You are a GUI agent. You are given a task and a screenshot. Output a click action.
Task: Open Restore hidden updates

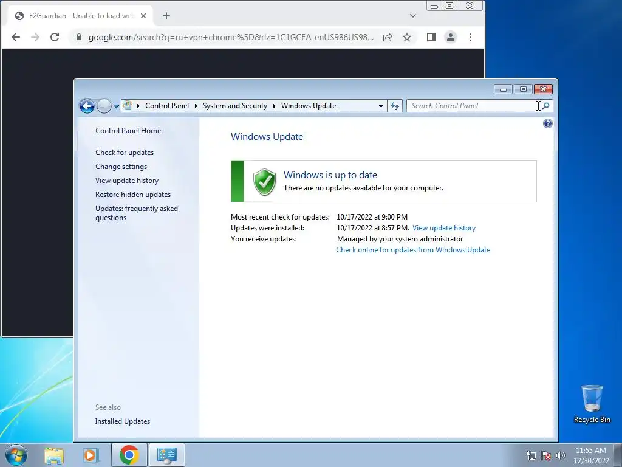133,194
